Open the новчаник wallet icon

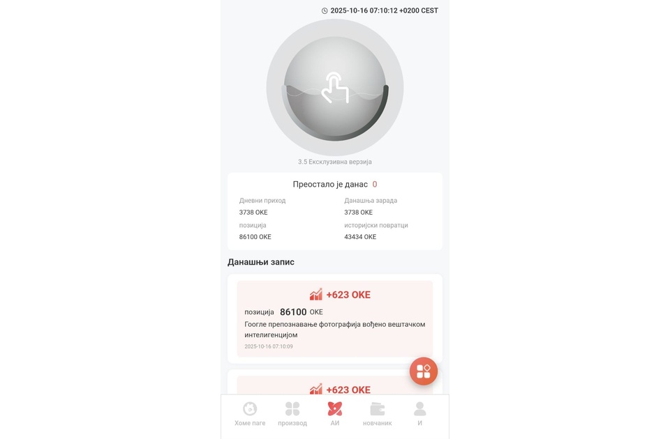[378, 409]
